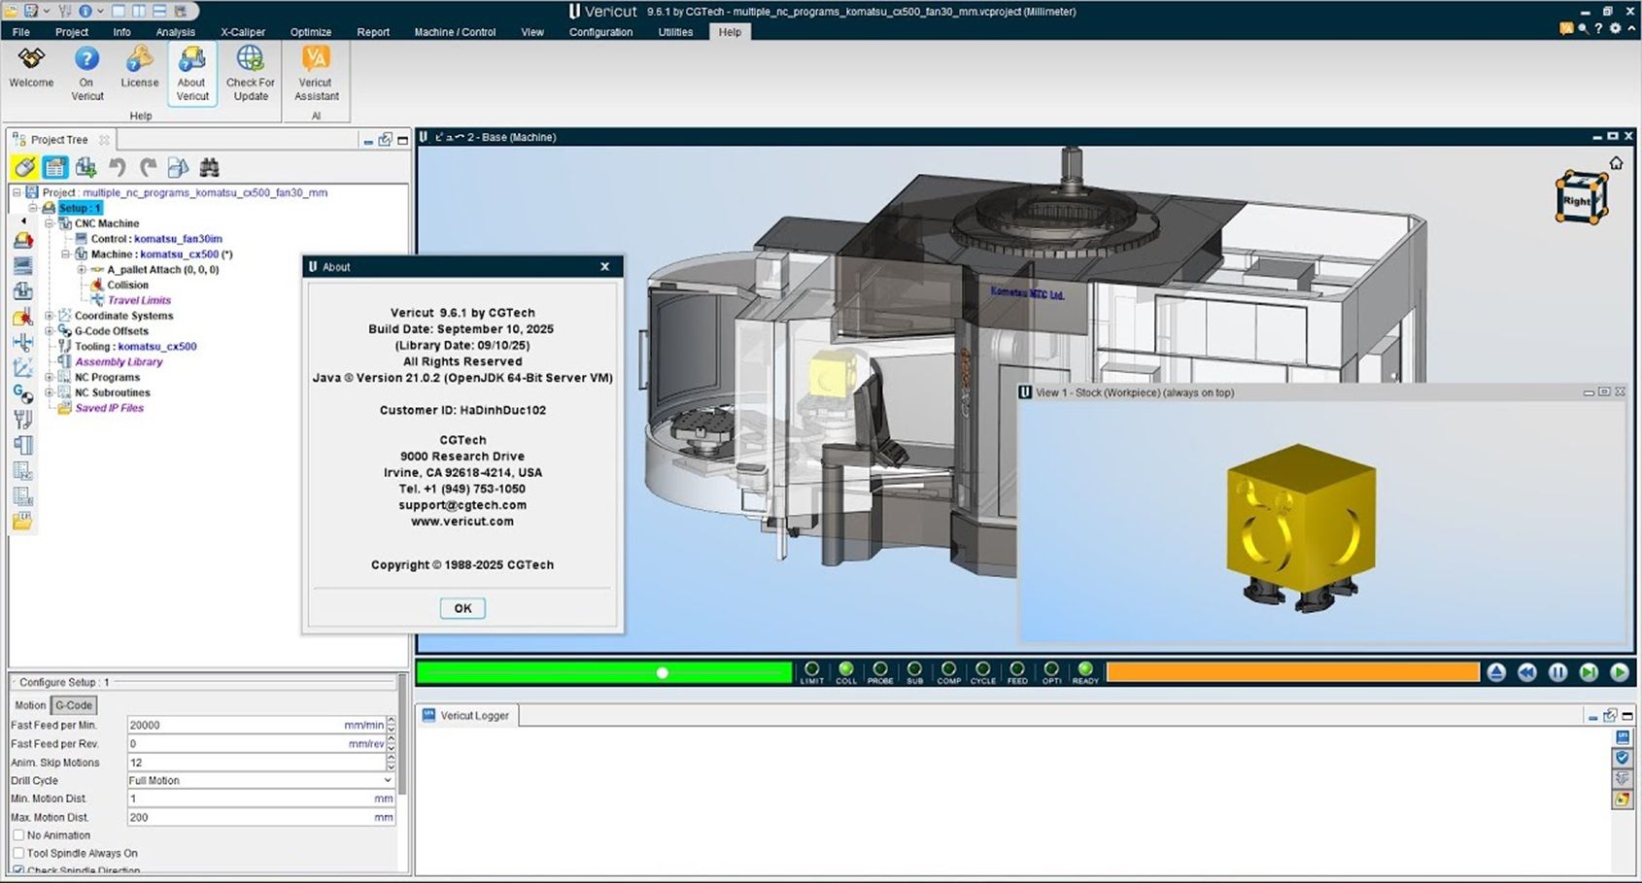Click the coordinate system axis icon in left sidebar

click(x=22, y=367)
